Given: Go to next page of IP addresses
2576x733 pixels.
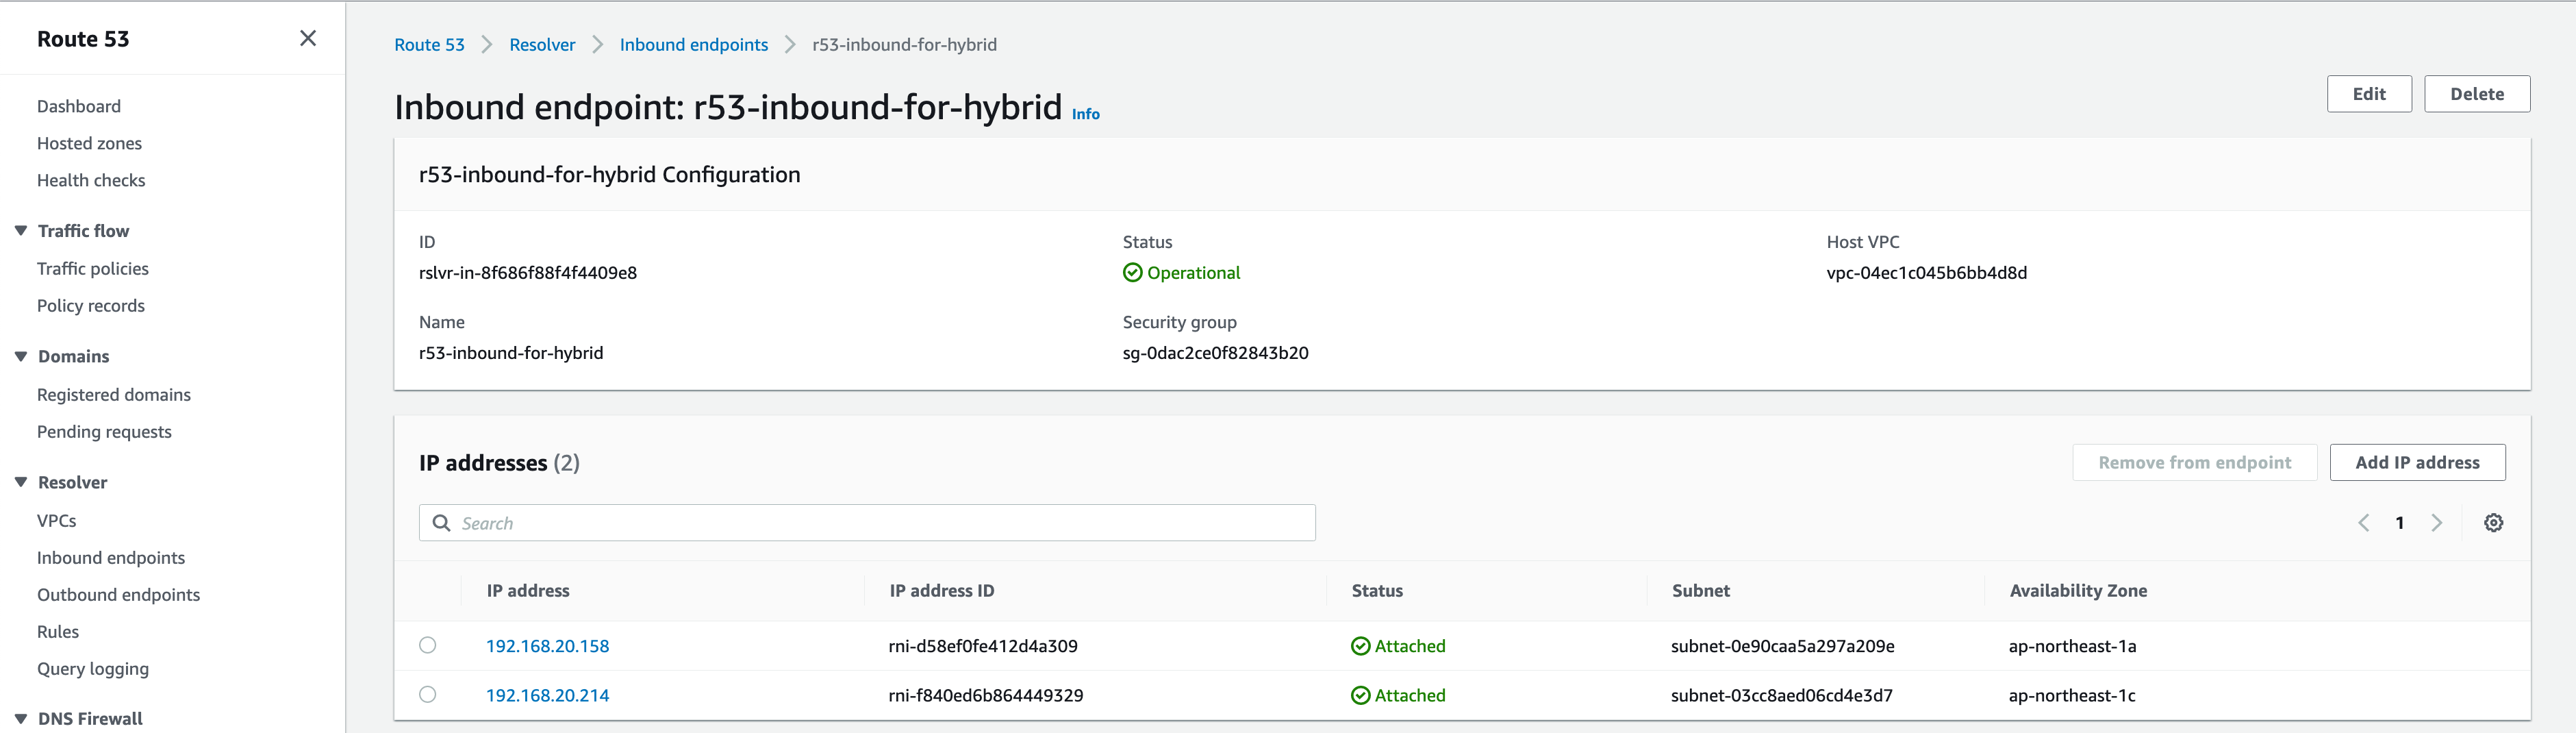Looking at the screenshot, I should tap(2437, 523).
